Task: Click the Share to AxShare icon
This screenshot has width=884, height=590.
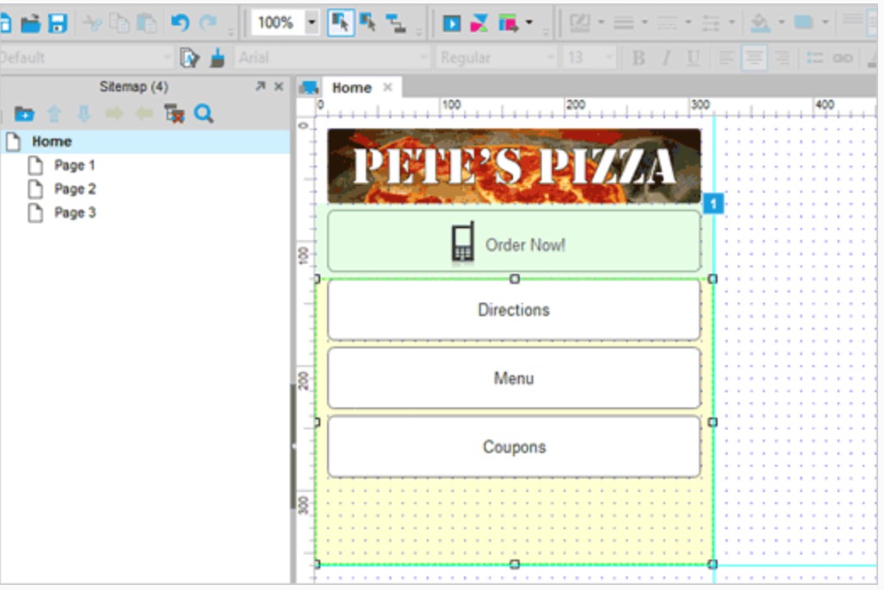Action: click(479, 24)
